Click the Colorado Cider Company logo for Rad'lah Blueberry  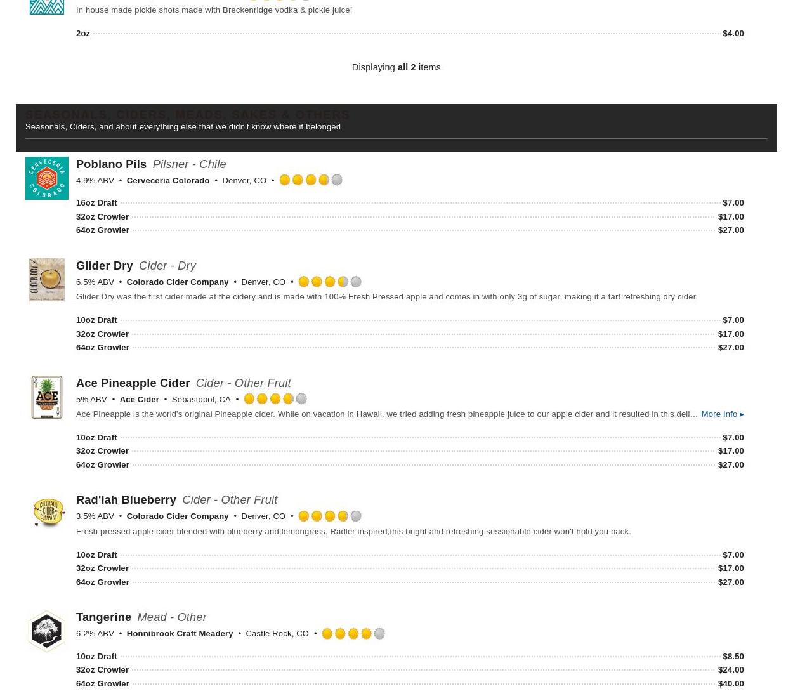click(x=46, y=513)
